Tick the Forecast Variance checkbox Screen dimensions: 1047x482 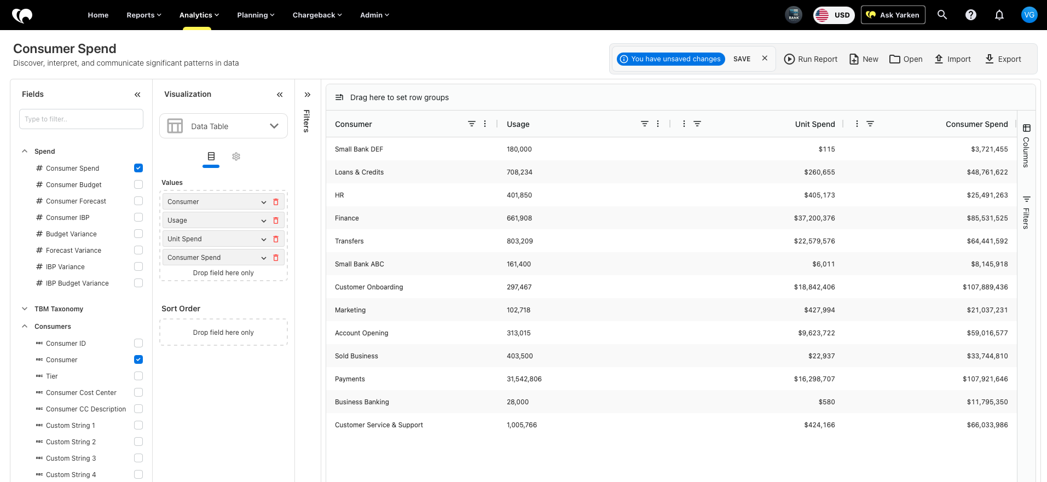(x=138, y=250)
